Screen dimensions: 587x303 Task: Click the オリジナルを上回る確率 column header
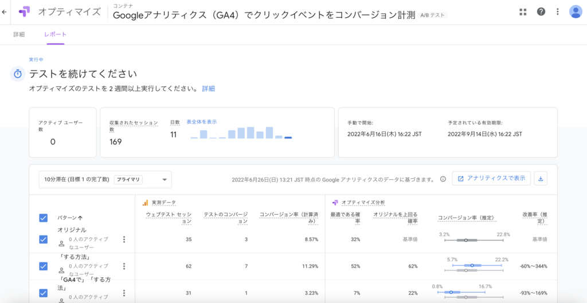pyautogui.click(x=396, y=218)
